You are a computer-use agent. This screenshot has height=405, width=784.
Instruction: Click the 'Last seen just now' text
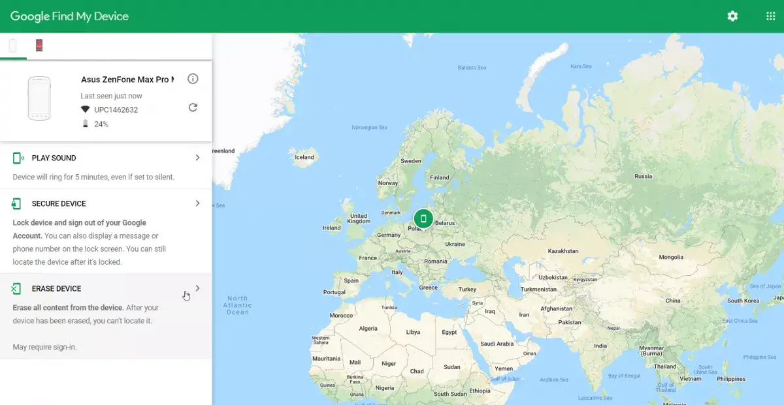coord(111,96)
